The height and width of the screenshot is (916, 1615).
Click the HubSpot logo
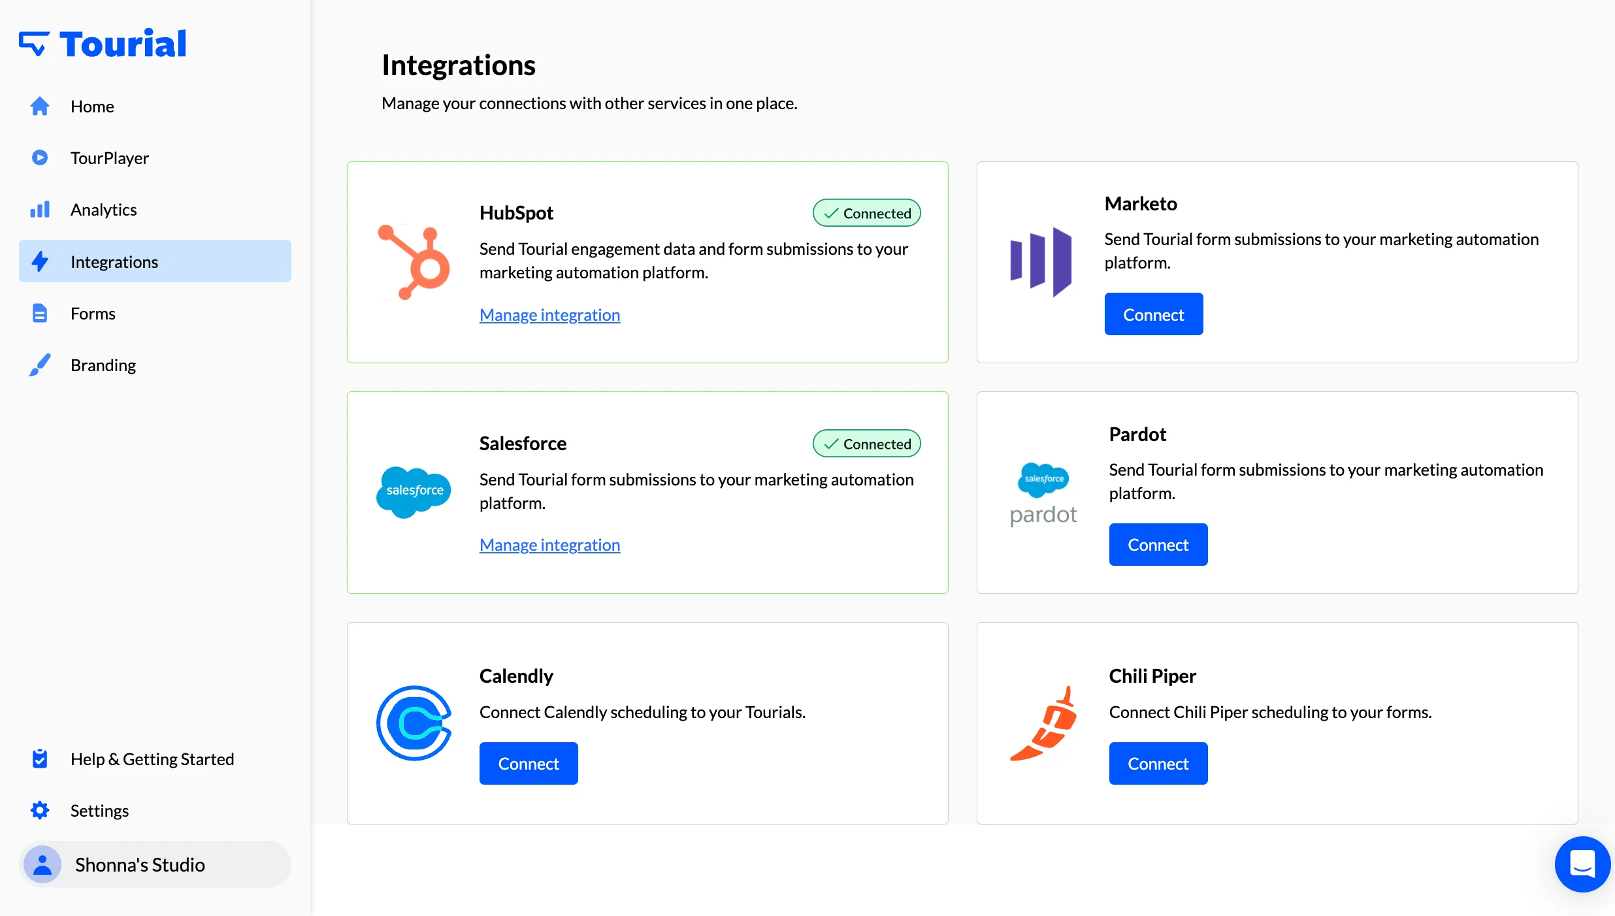tap(414, 262)
